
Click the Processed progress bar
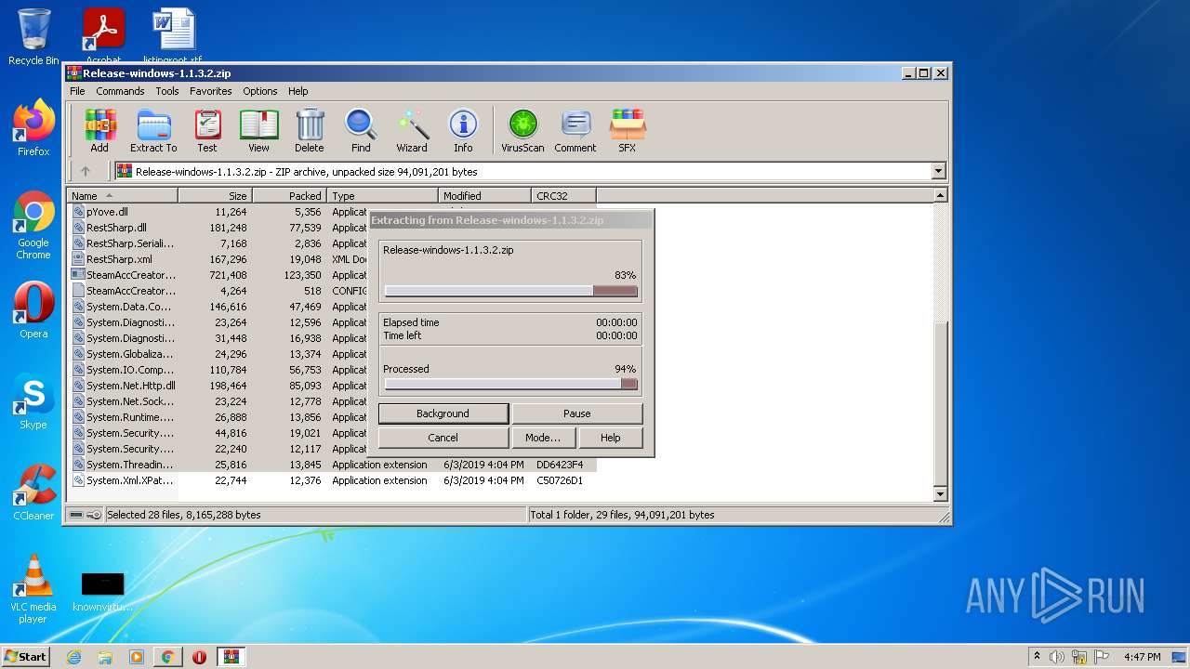coord(510,384)
